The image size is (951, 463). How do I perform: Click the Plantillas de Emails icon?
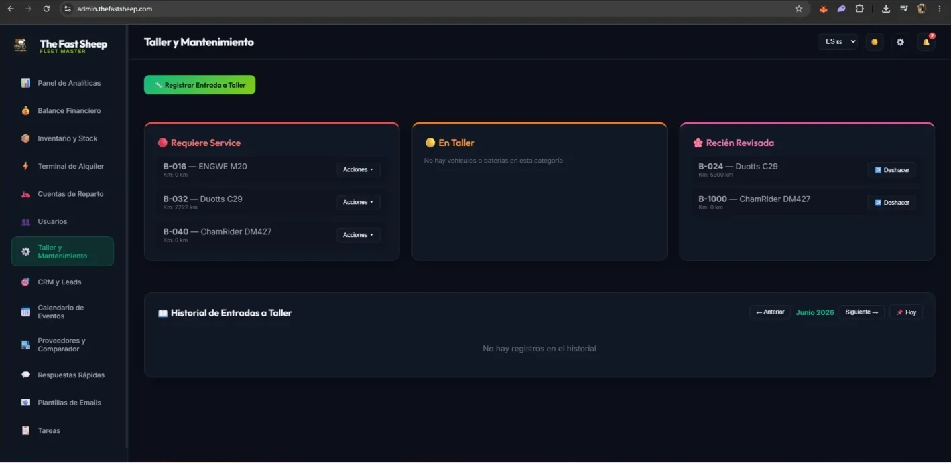point(25,403)
